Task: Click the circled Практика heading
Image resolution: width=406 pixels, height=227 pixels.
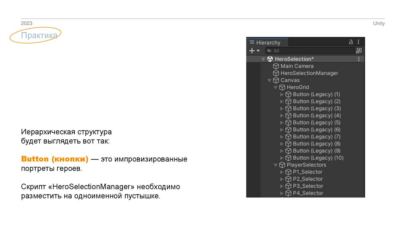Action: [x=39, y=36]
